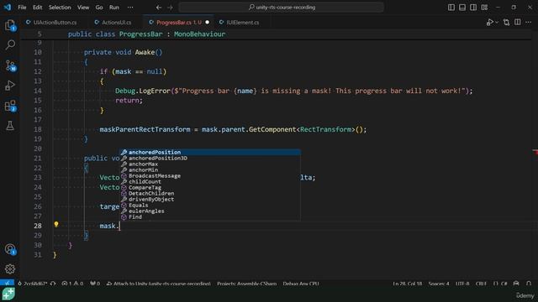The image size is (538, 302).
Task: Select DetachChildren suggestion
Action: pyautogui.click(x=209, y=193)
